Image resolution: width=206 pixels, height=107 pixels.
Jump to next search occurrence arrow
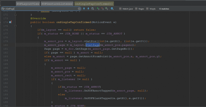[88, 9]
